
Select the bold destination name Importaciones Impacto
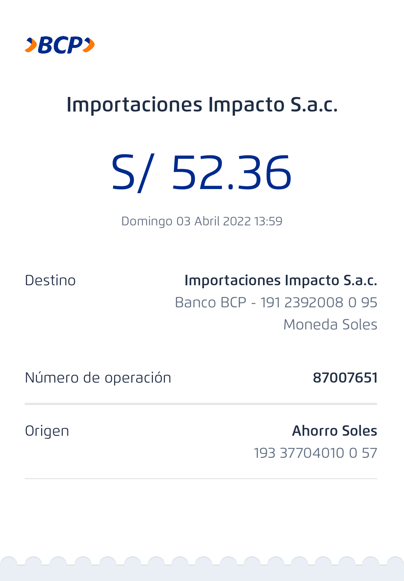tap(281, 280)
